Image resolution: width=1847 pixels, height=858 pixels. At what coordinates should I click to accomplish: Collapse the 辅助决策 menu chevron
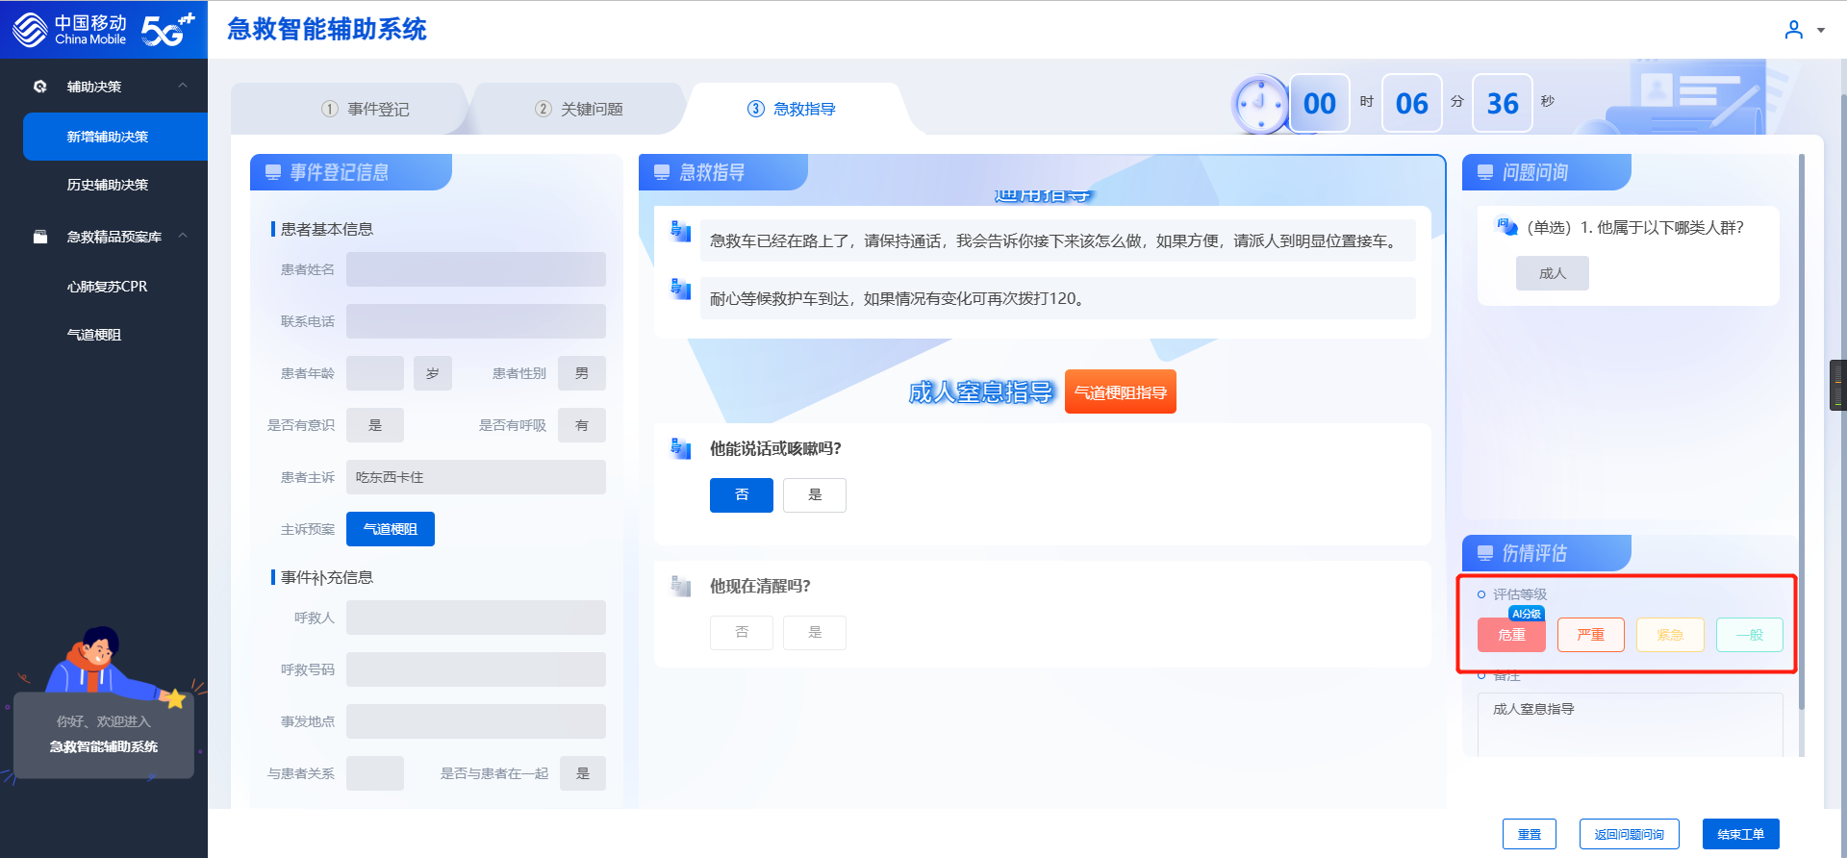pyautogui.click(x=183, y=86)
